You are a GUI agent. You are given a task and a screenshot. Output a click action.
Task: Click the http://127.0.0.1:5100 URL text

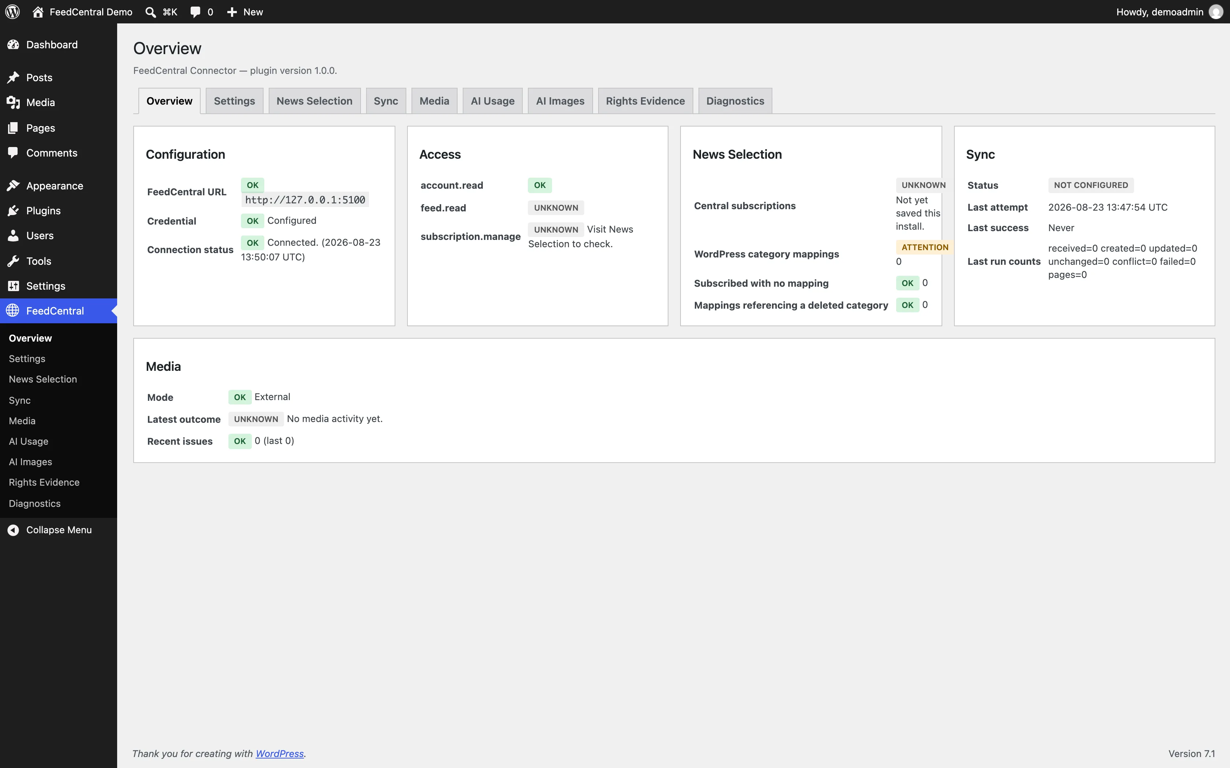[x=305, y=200]
